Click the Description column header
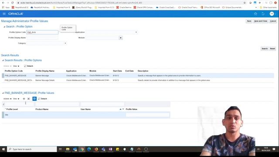Viewport: 279px width, 157px height. [x=143, y=71]
